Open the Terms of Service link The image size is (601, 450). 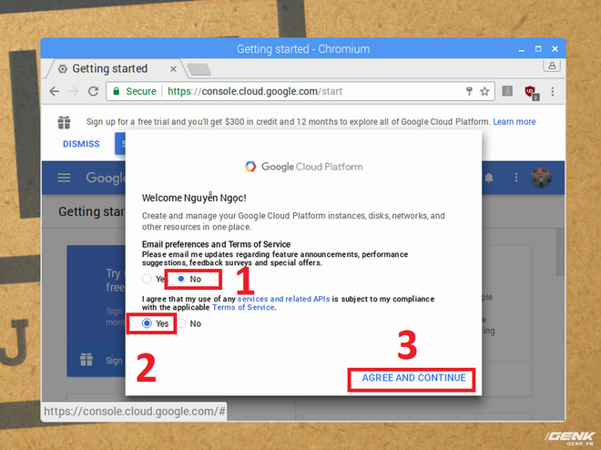243,307
